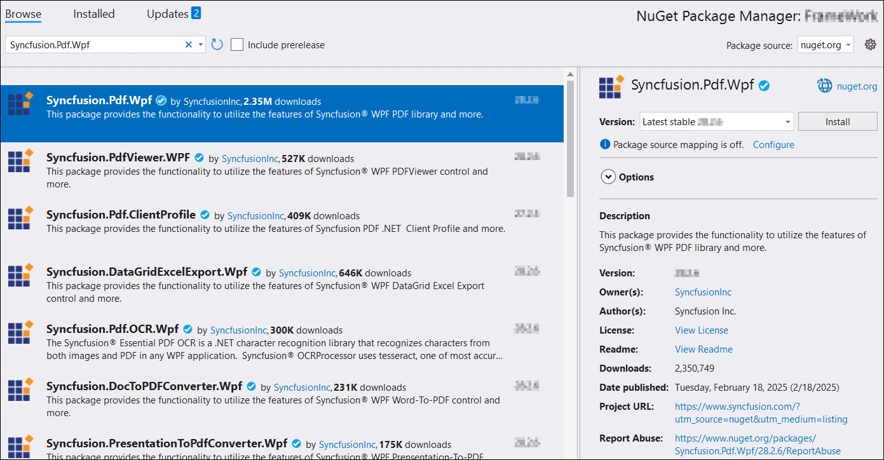Select the Syncfusion.Pdf.OCR.Wpf package row
The height and width of the screenshot is (460, 884).
pos(282,342)
